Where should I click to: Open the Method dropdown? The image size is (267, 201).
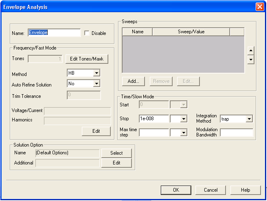pyautogui.click(x=96, y=73)
